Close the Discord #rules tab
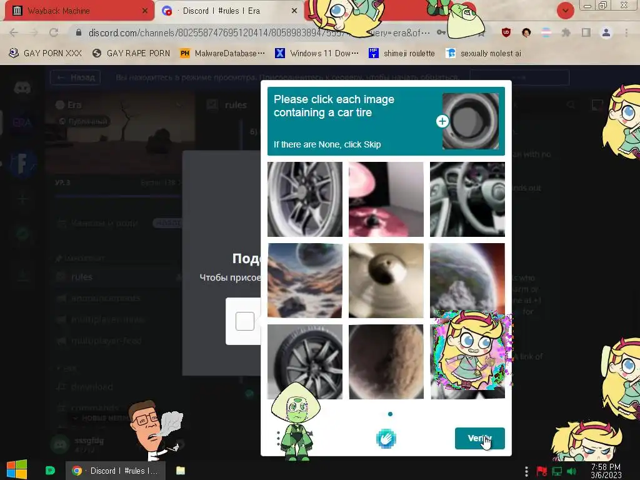 tap(294, 11)
